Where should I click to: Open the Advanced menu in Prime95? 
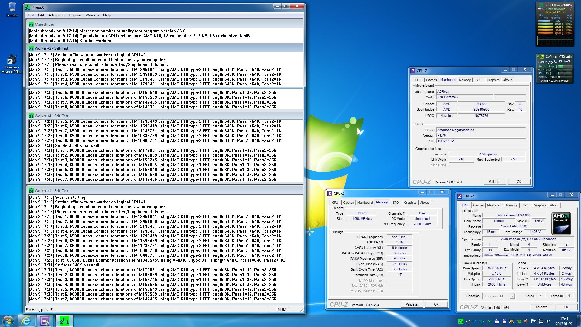pos(56,15)
